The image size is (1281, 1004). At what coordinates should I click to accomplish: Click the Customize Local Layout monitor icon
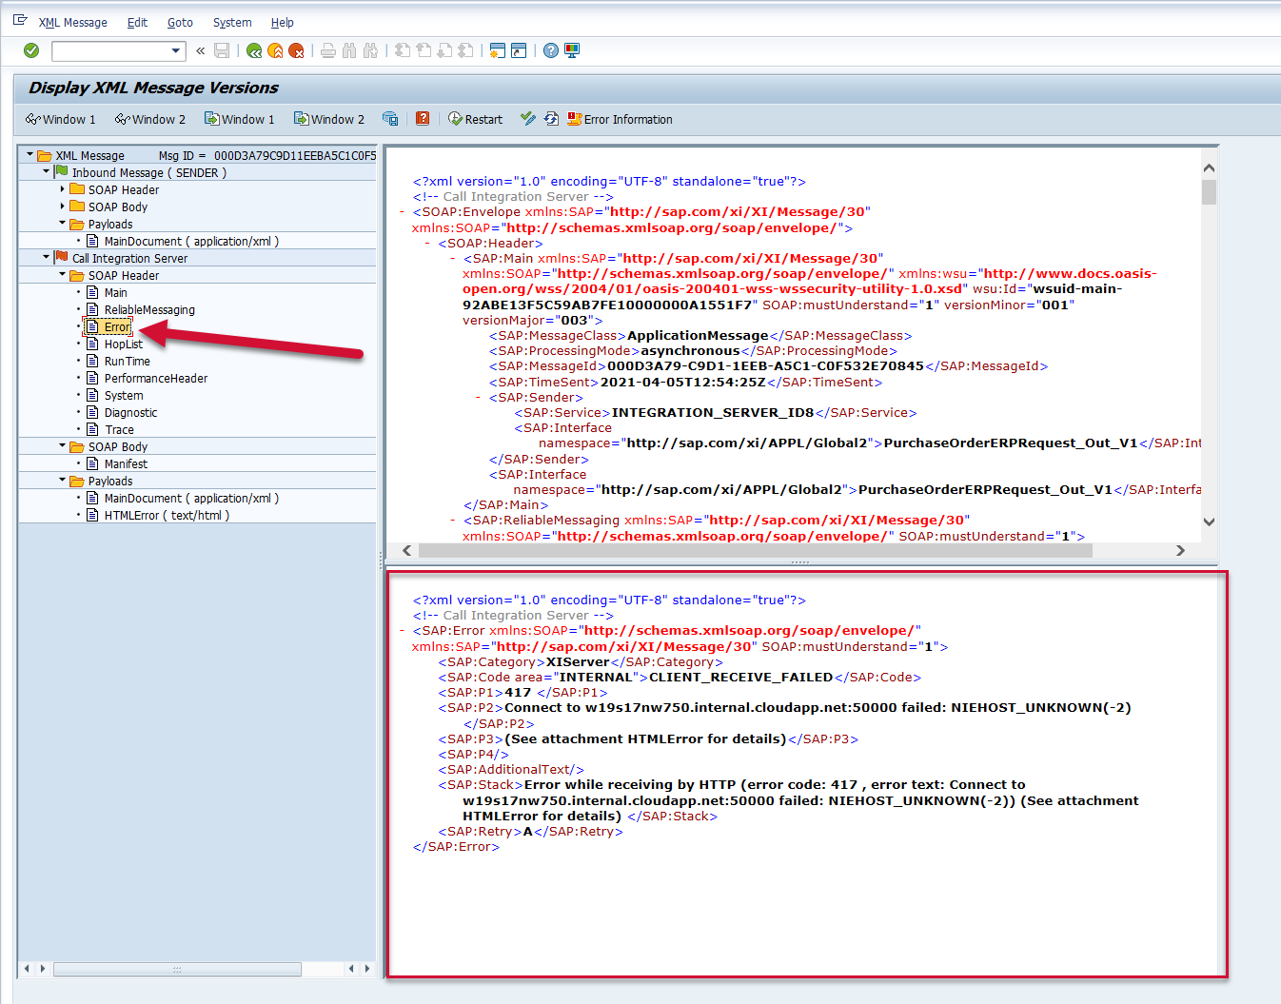[572, 50]
